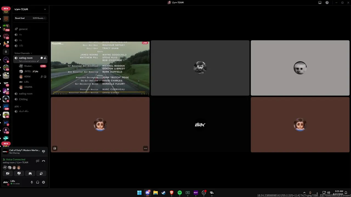Open MT server with 9 badge
The width and height of the screenshot is (351, 197).
tap(6, 60)
